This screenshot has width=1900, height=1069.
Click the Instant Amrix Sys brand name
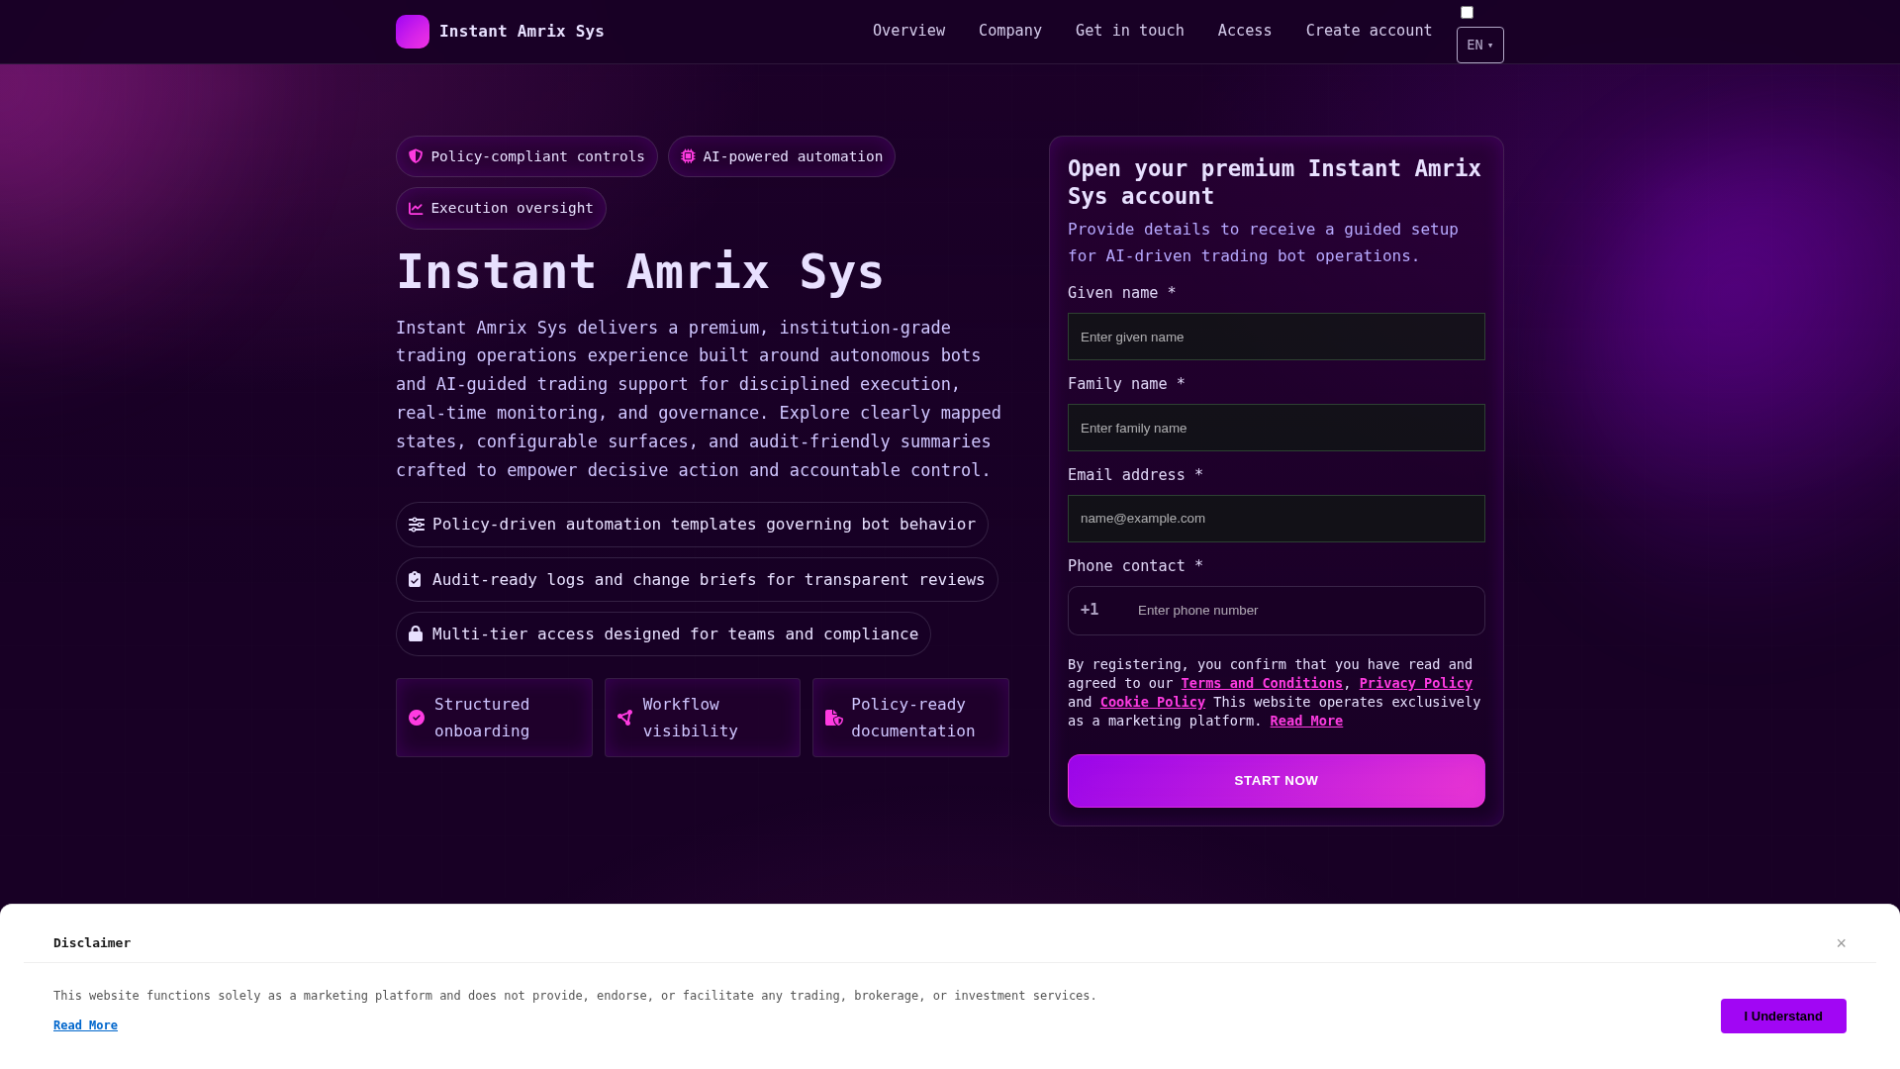(522, 32)
